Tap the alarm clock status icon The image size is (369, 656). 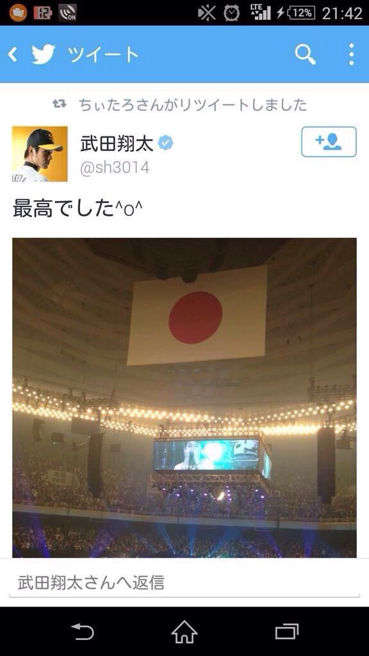231,13
